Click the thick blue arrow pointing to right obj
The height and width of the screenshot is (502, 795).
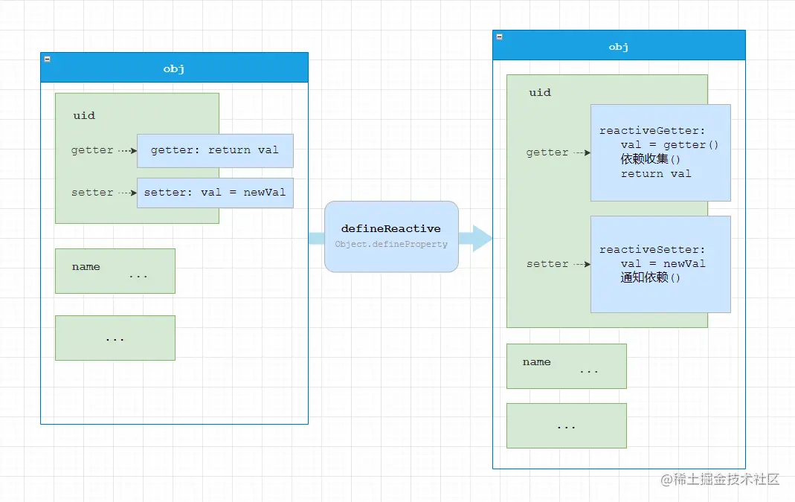tap(474, 239)
